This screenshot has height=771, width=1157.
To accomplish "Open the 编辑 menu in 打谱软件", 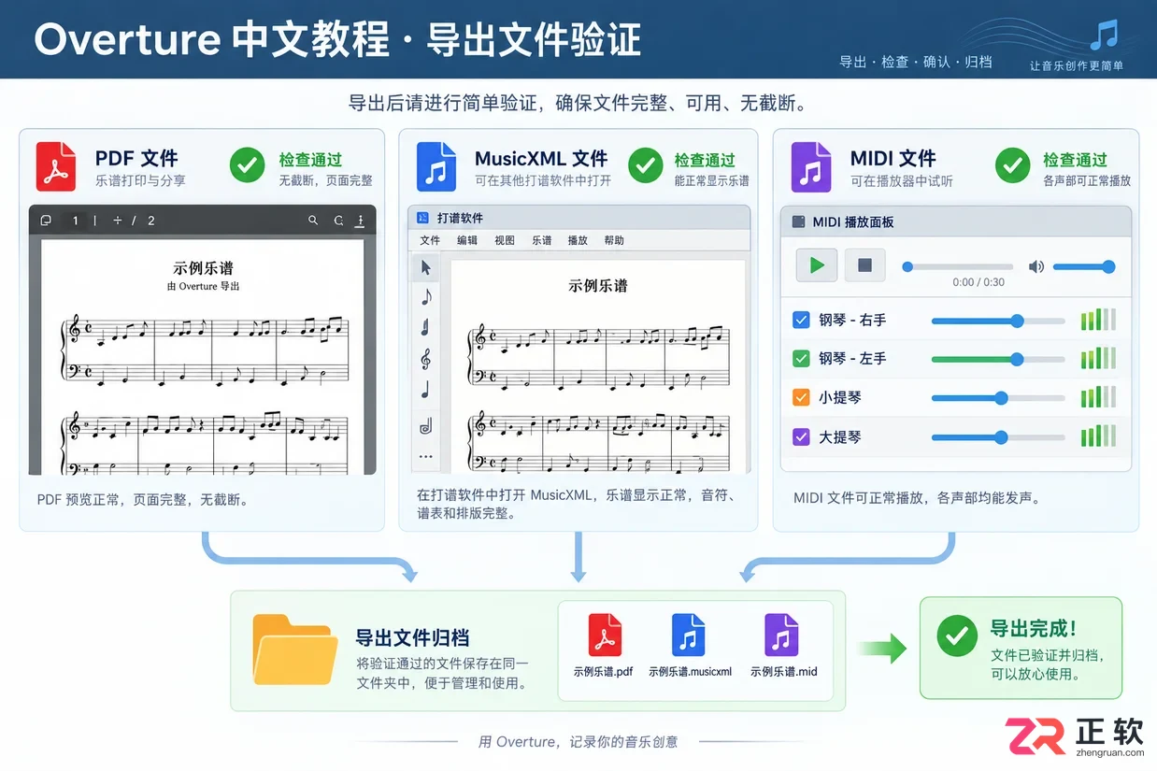I will click(467, 240).
